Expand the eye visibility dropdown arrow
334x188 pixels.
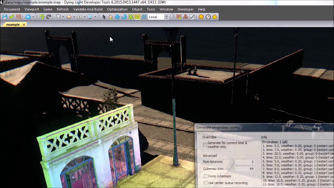85,17
